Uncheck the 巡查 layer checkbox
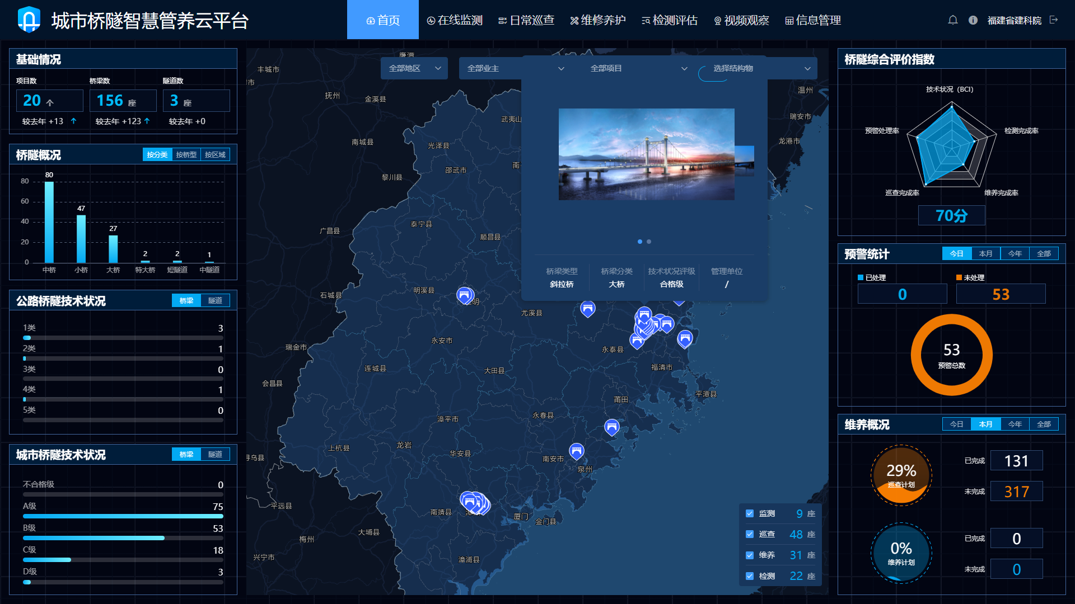The image size is (1075, 604). click(x=750, y=534)
